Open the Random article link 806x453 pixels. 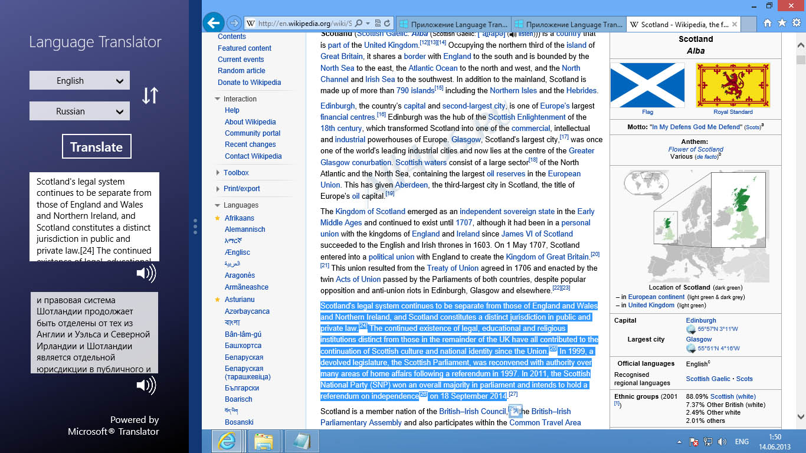[x=241, y=71]
